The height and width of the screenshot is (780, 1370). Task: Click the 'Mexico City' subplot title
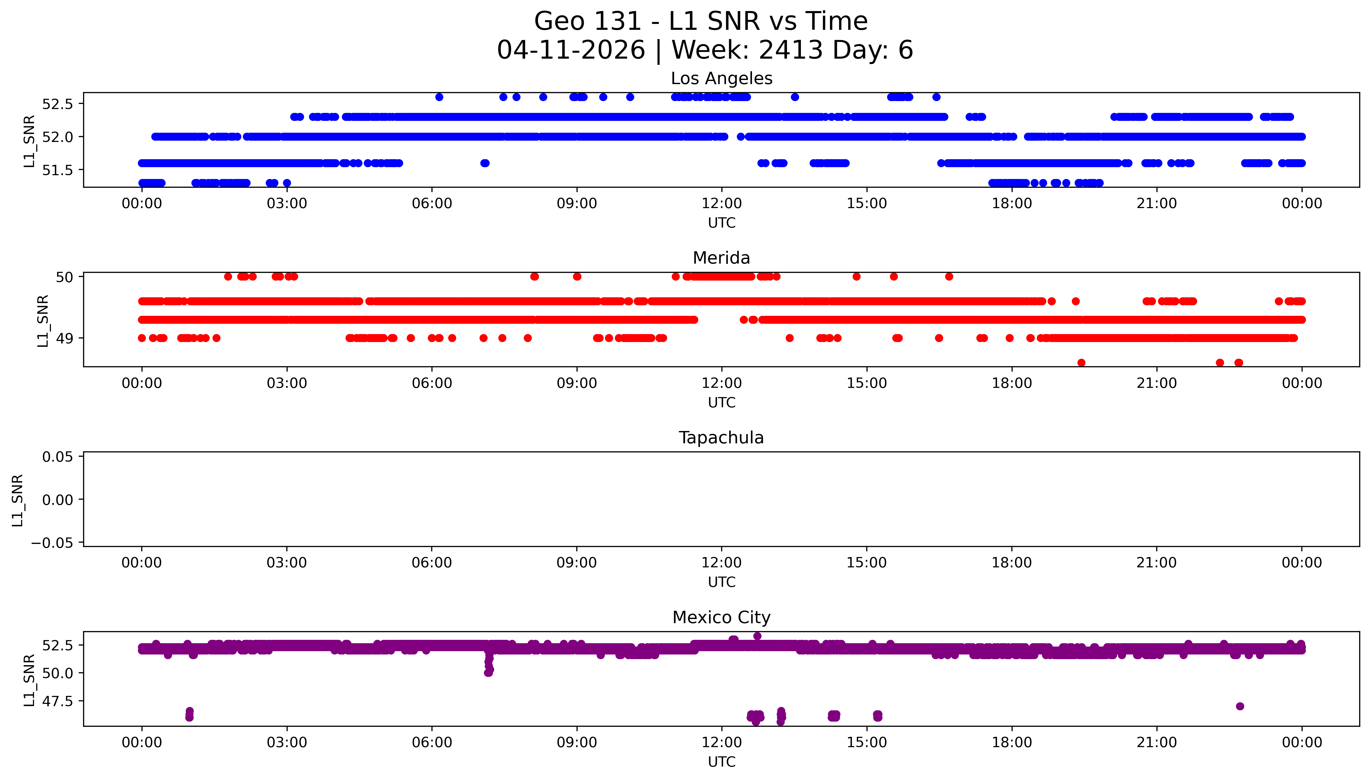[721, 618]
